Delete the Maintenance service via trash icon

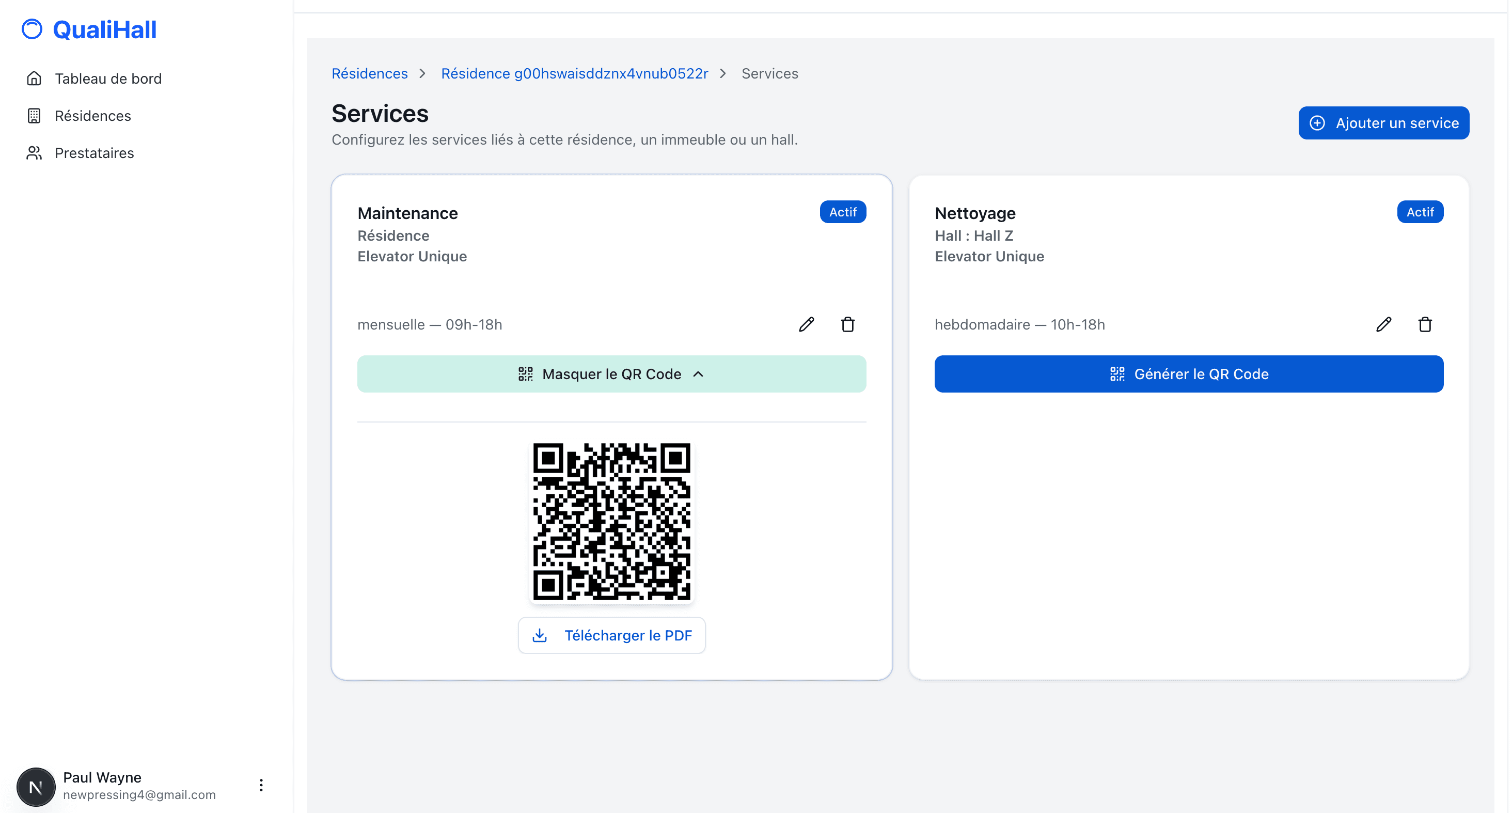pyautogui.click(x=847, y=324)
